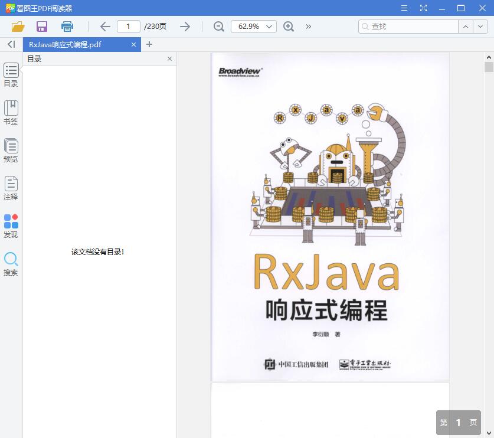Open the 预览 thumbnails sidebar panel

tap(11, 151)
